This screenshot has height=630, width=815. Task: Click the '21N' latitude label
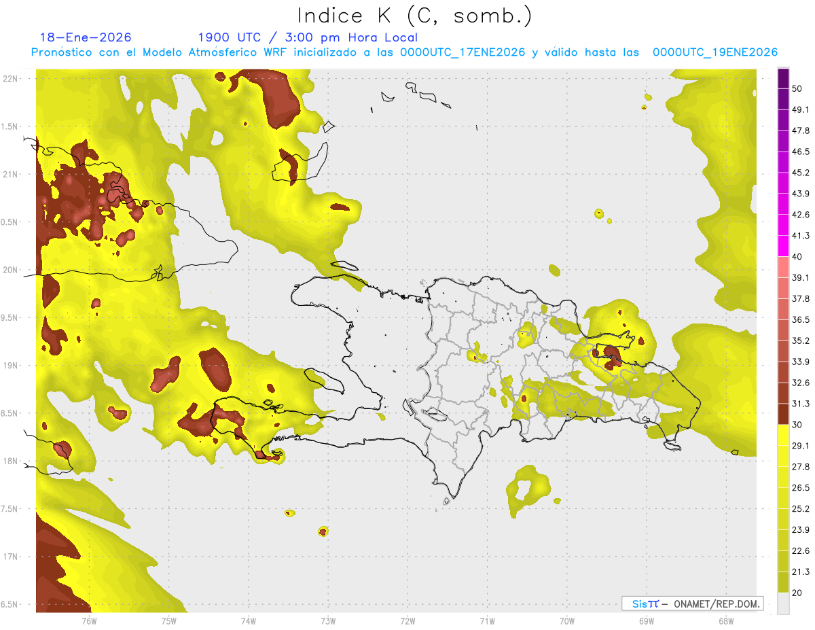point(11,174)
